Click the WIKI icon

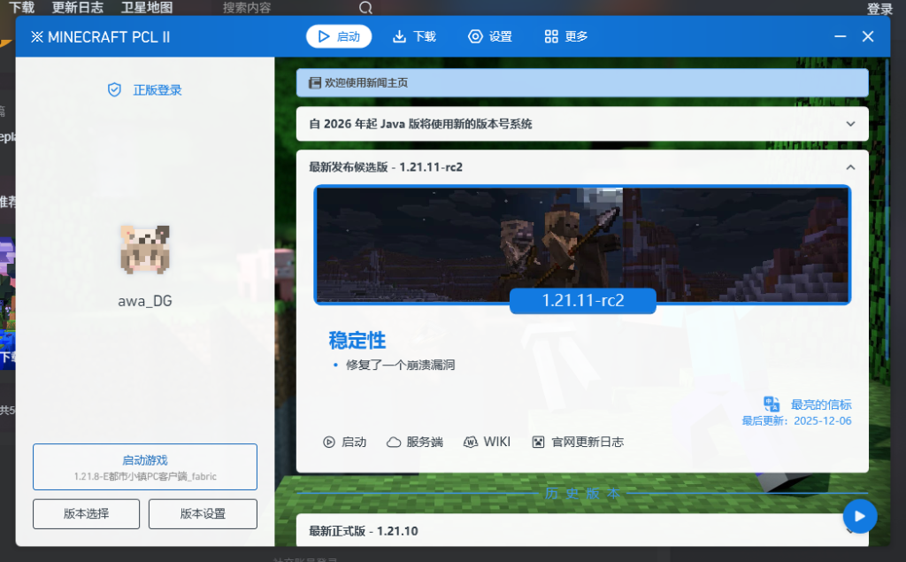click(472, 442)
